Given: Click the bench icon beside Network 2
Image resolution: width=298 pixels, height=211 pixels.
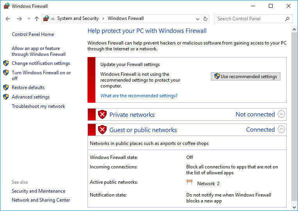Looking at the screenshot, I should pos(189,182).
